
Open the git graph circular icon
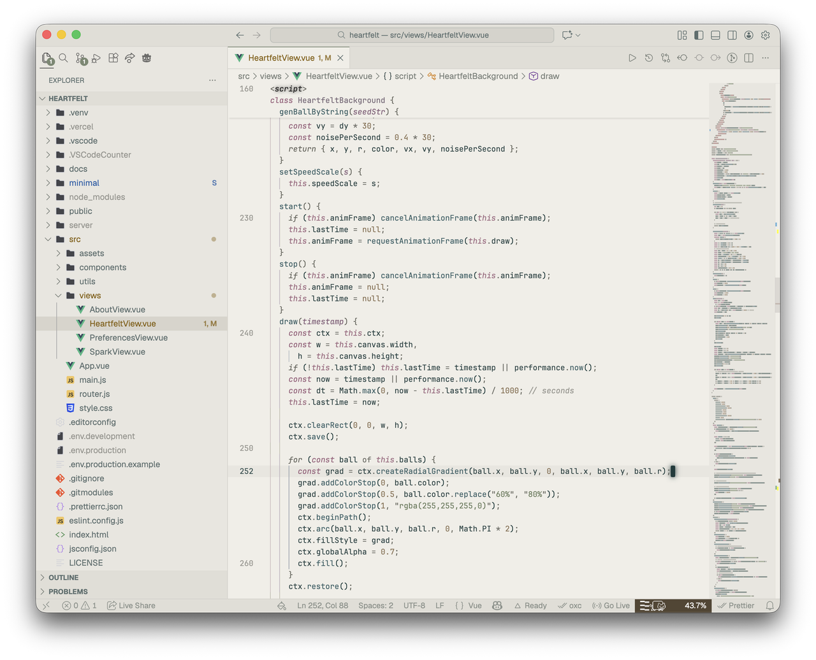coord(732,58)
